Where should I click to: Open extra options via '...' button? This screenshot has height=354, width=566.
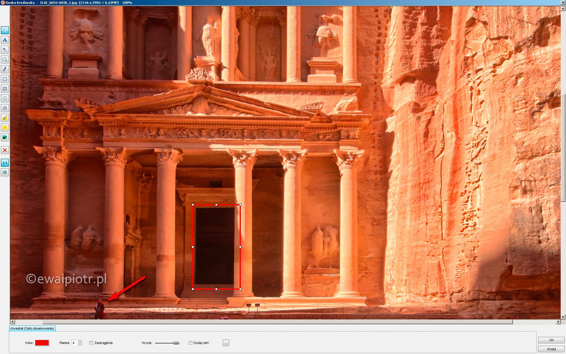coord(226,342)
